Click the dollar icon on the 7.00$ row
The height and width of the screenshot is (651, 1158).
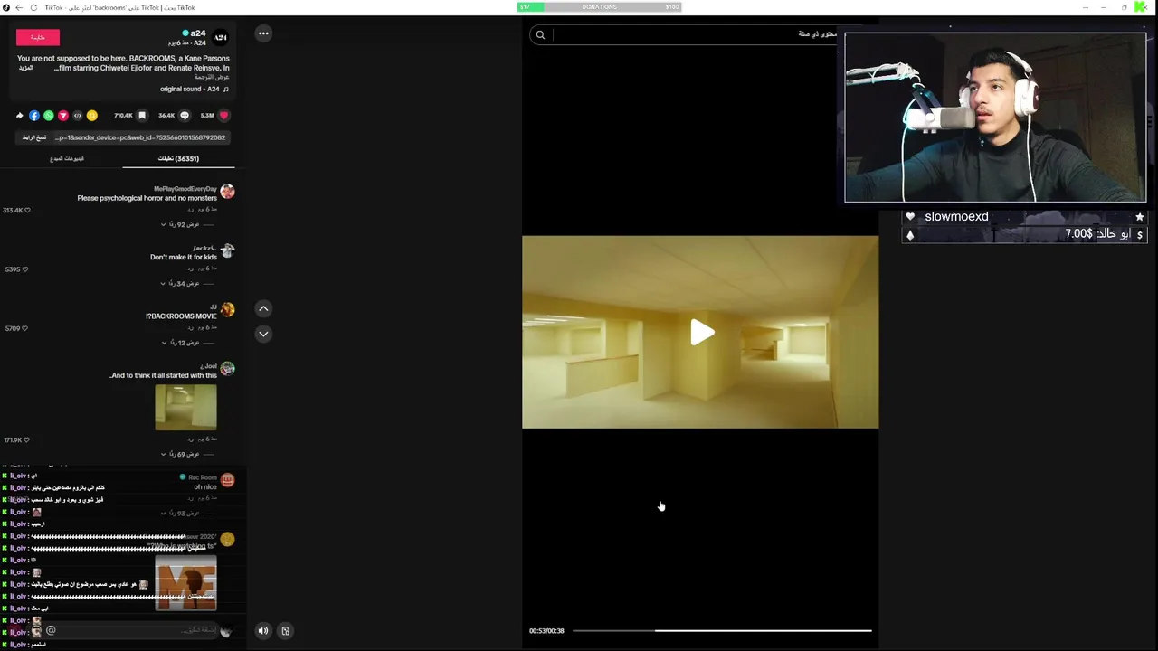point(1139,234)
